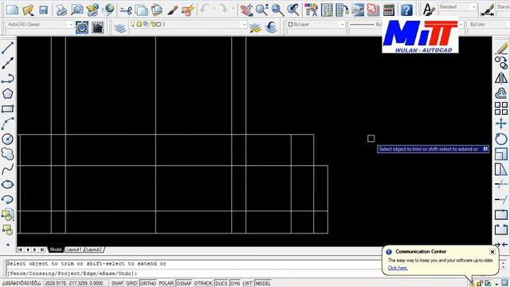Open the AutoCAD Classic workspace dropdown
510x287 pixels.
[71, 25]
